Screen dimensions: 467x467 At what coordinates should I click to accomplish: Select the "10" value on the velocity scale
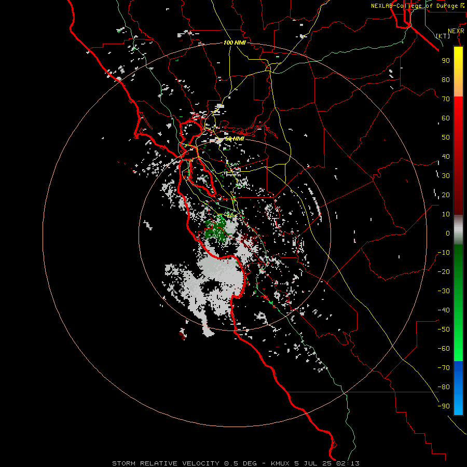point(446,214)
